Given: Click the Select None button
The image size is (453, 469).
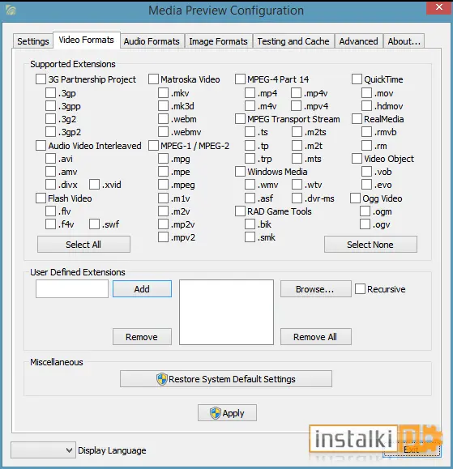Looking at the screenshot, I should click(x=370, y=245).
